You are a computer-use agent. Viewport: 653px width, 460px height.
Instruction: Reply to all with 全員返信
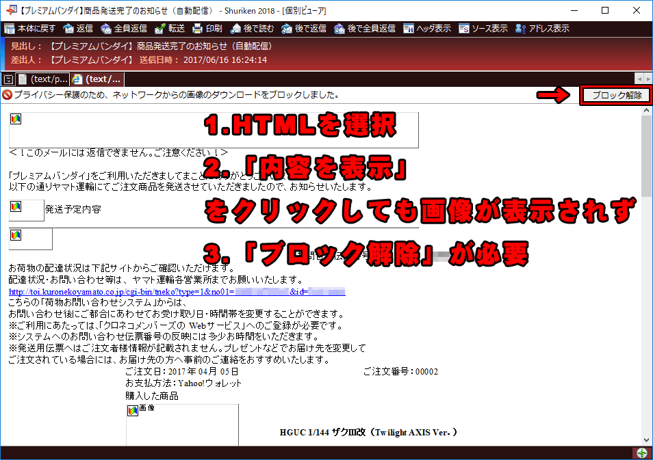pyautogui.click(x=123, y=29)
